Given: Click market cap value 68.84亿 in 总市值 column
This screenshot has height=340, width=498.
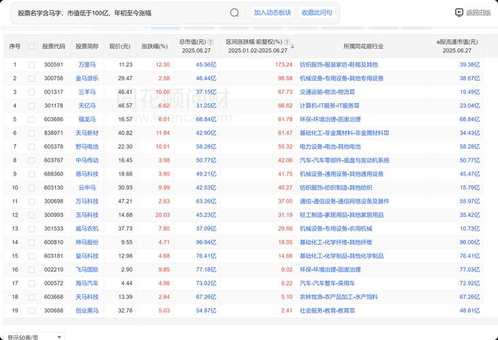Looking at the screenshot, I should (x=206, y=120).
